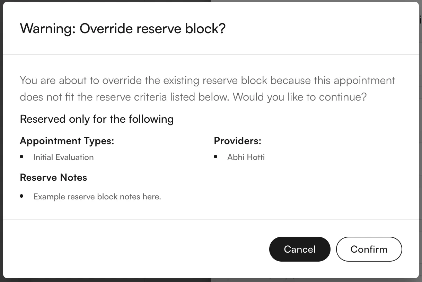The width and height of the screenshot is (422, 282).
Task: Click the bullet beside Initial Evaluation
Action: 21,157
